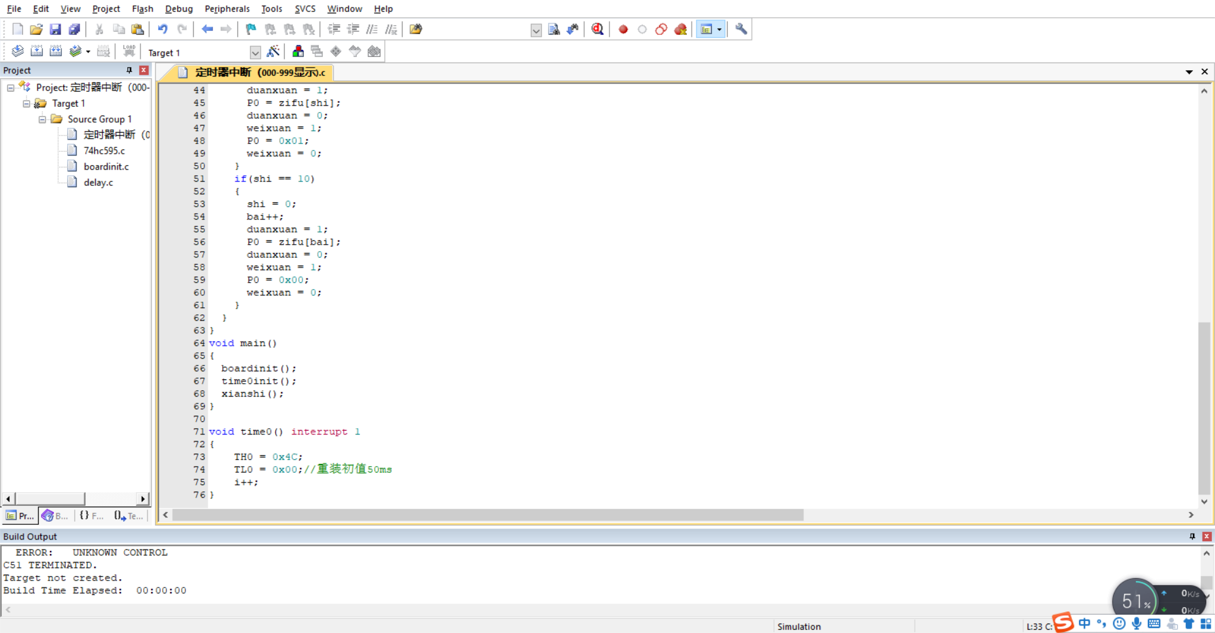Click Incremental Find icon
The width and height of the screenshot is (1215, 633).
tap(573, 29)
